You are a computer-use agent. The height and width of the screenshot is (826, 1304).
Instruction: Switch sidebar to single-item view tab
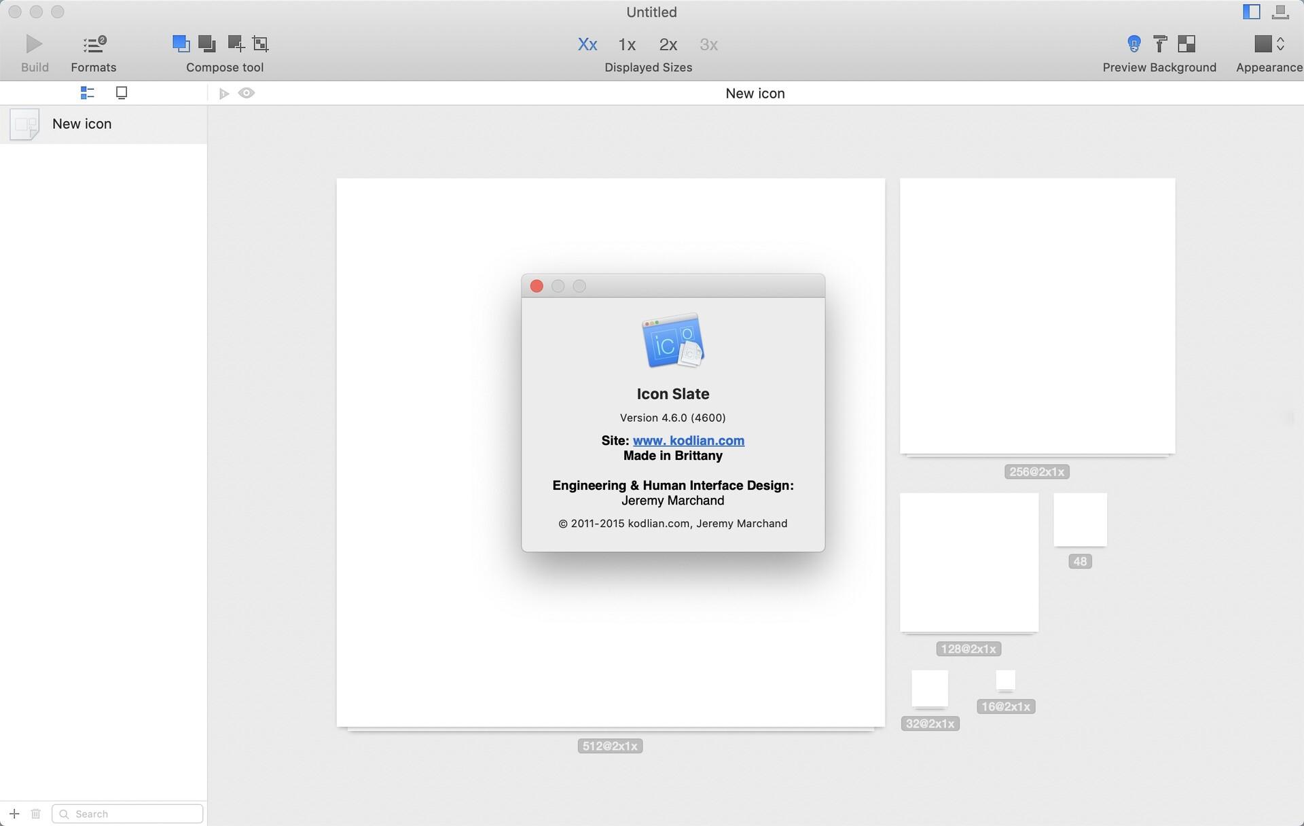pyautogui.click(x=122, y=92)
